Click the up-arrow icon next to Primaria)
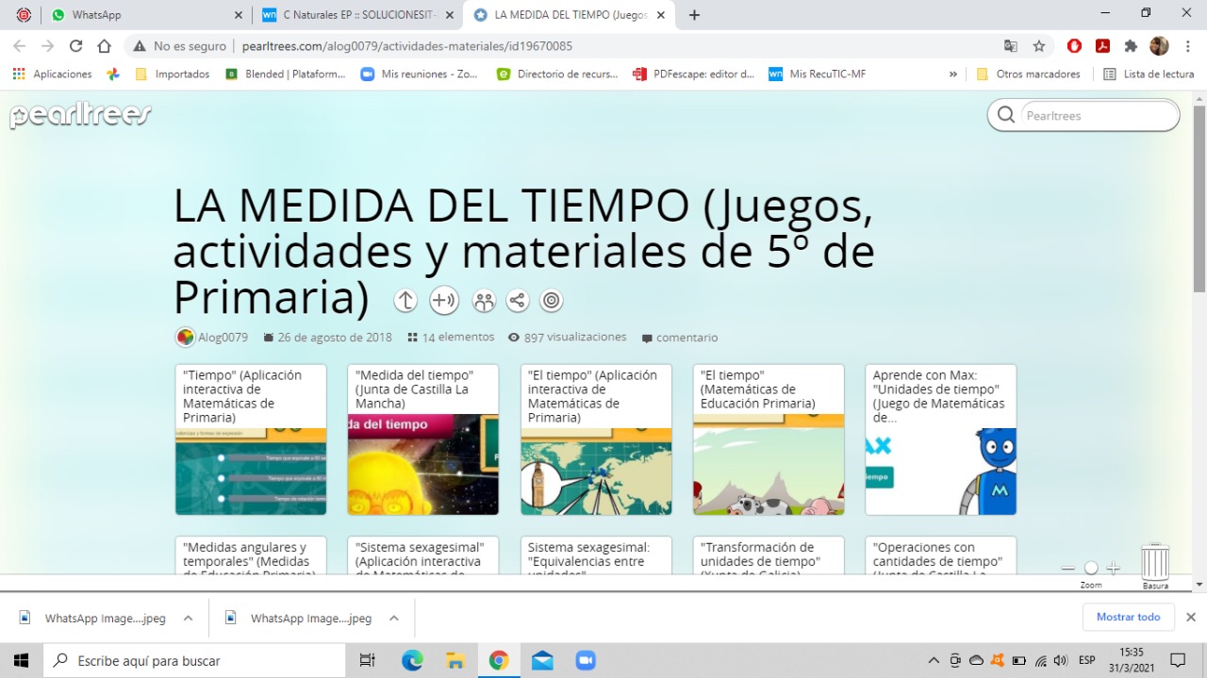Screen dimensions: 1207x678 [x=405, y=301]
